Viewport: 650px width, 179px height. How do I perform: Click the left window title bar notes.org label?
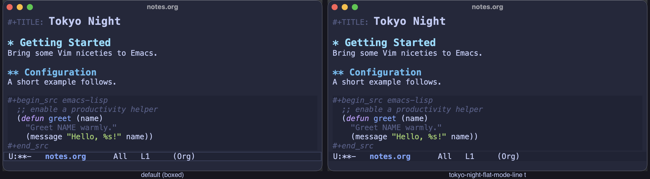click(162, 7)
